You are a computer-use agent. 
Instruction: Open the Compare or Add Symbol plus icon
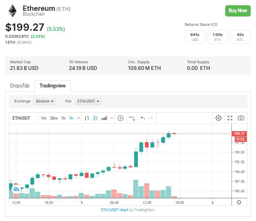coord(121,118)
